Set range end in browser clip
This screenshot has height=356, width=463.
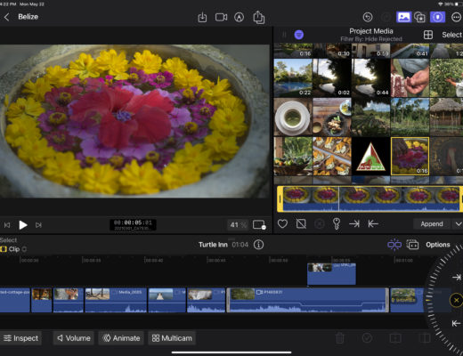click(373, 223)
